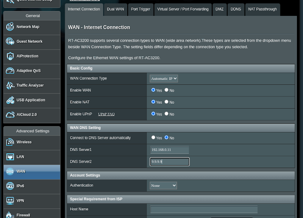This screenshot has width=303, height=218.
Task: Click the LAN port icon
Action: 10,157
